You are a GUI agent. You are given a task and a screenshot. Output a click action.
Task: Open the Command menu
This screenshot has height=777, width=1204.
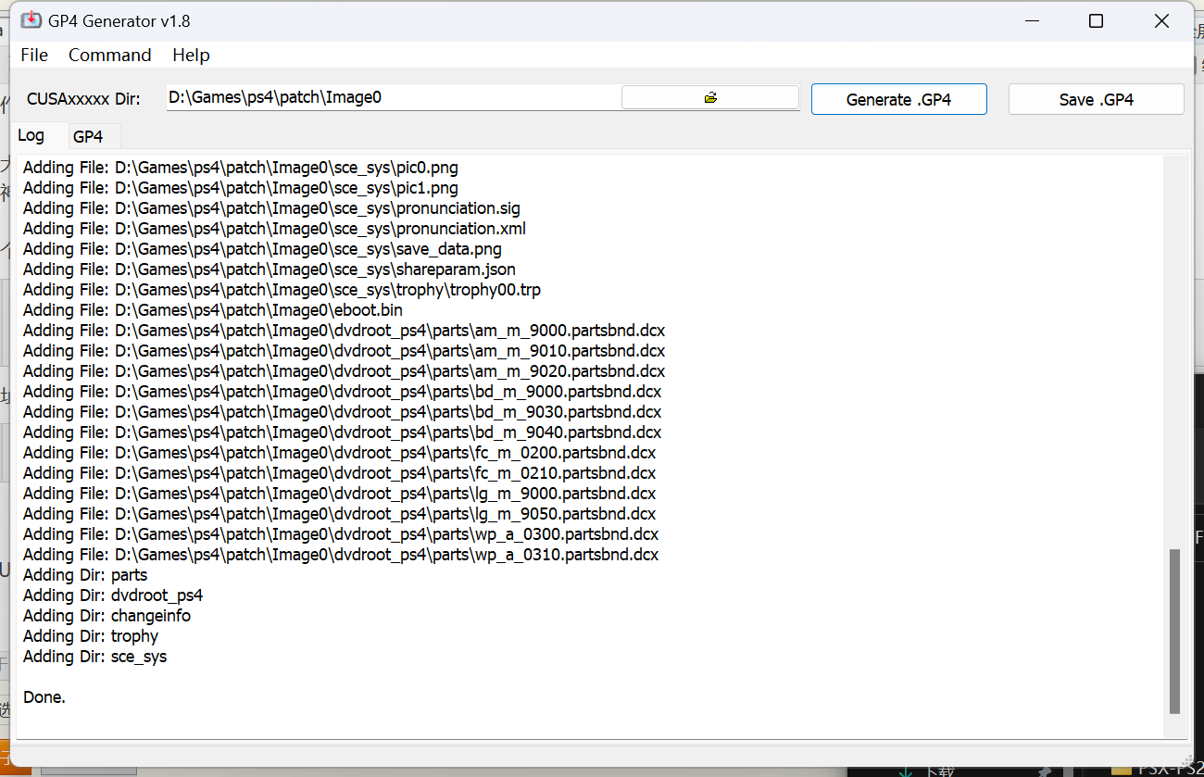tap(109, 56)
